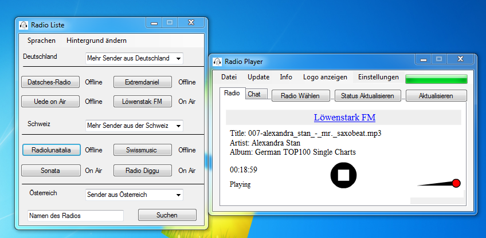Click the Album: German TOP100 Single Charts text
The height and width of the screenshot is (238, 486).
(x=293, y=152)
